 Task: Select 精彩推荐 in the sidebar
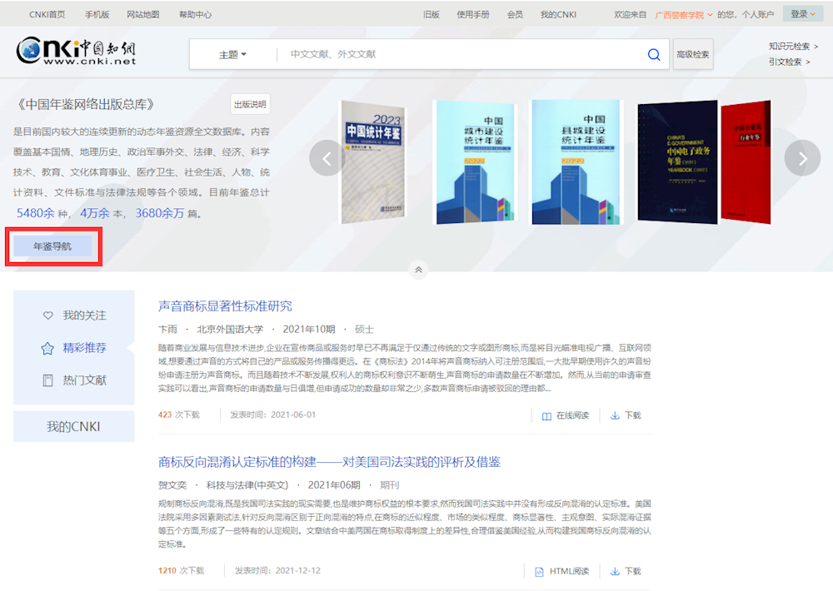(x=75, y=348)
